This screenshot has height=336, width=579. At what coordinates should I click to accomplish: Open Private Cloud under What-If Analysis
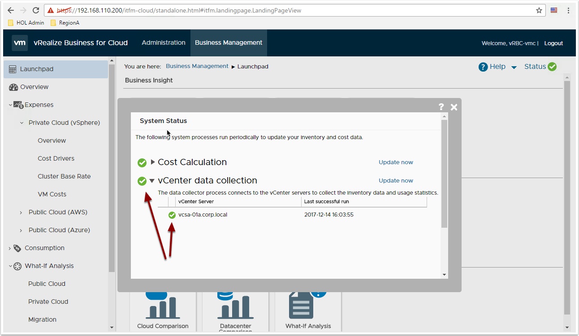point(48,302)
